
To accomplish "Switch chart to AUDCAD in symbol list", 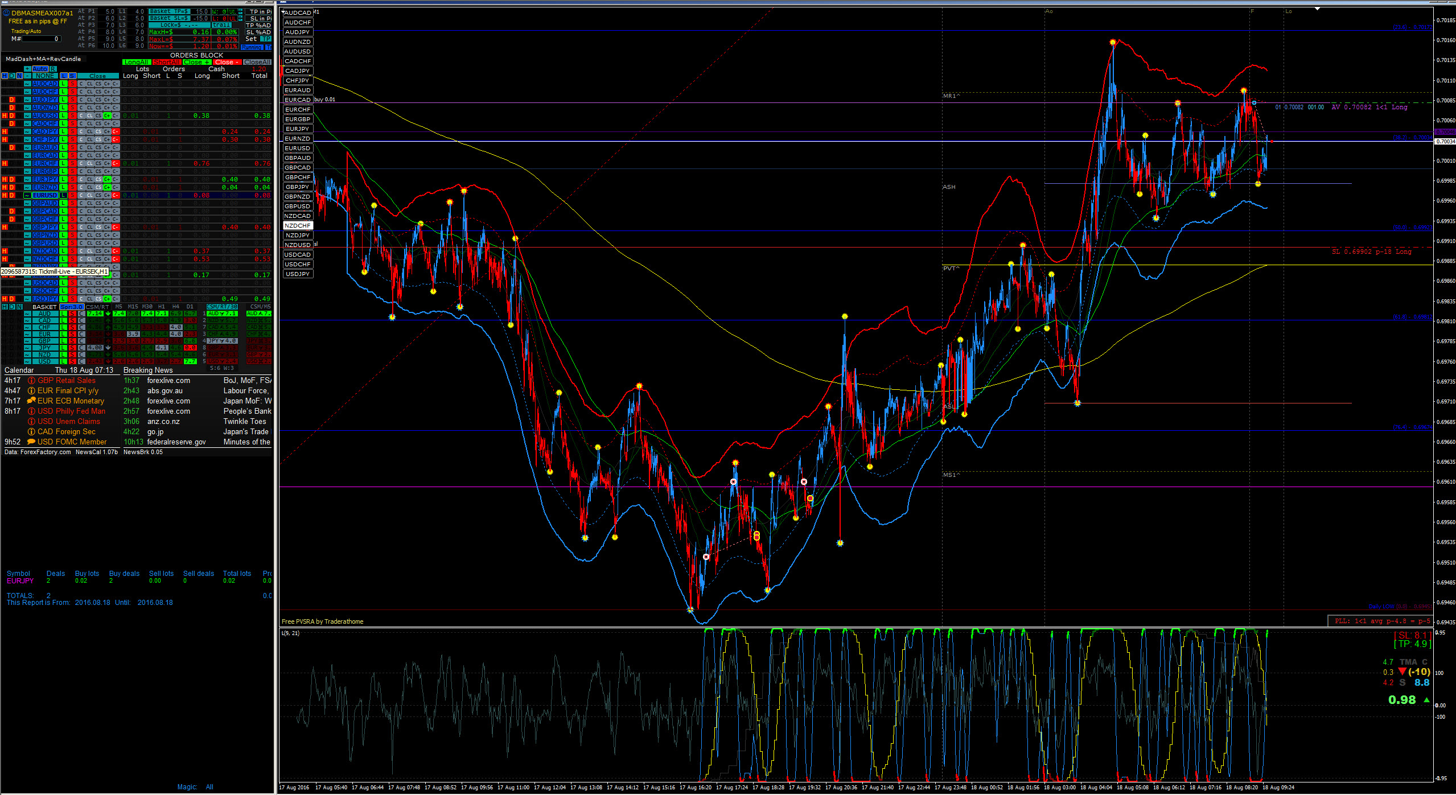I will coord(298,13).
